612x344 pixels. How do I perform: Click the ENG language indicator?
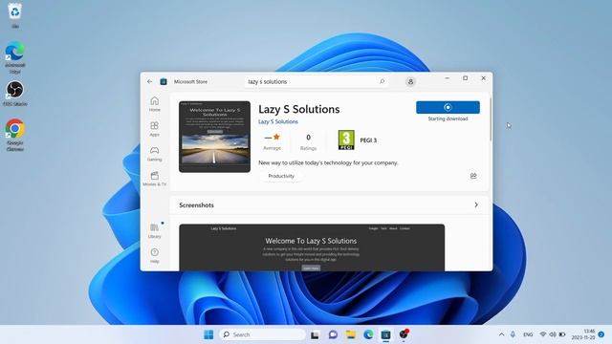pyautogui.click(x=528, y=334)
